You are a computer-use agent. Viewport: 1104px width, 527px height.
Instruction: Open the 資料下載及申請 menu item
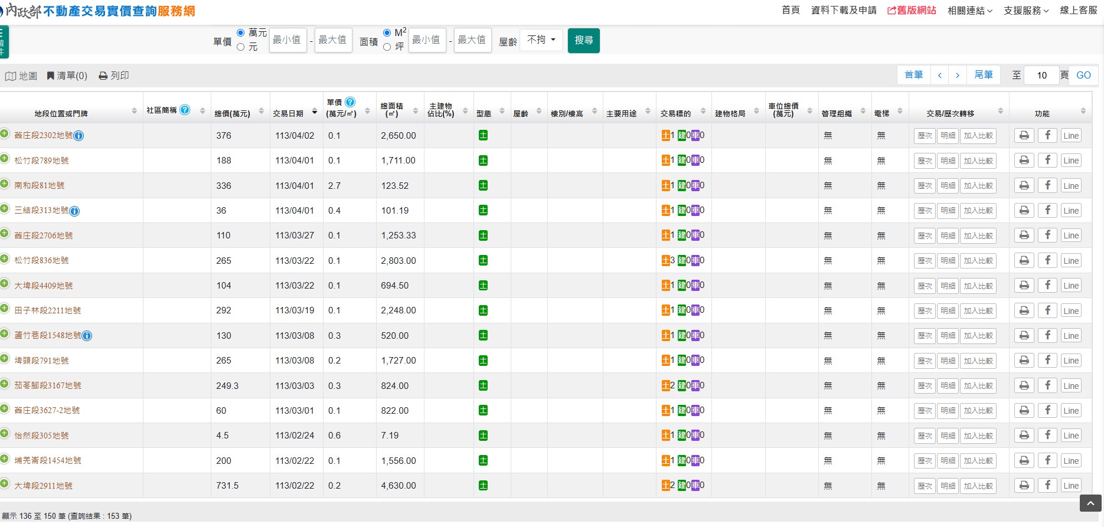(x=844, y=11)
